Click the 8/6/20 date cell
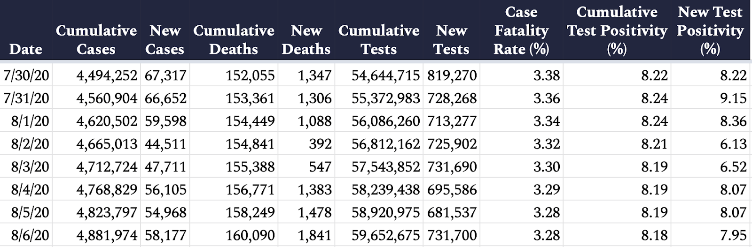The width and height of the screenshot is (752, 247). [26, 235]
